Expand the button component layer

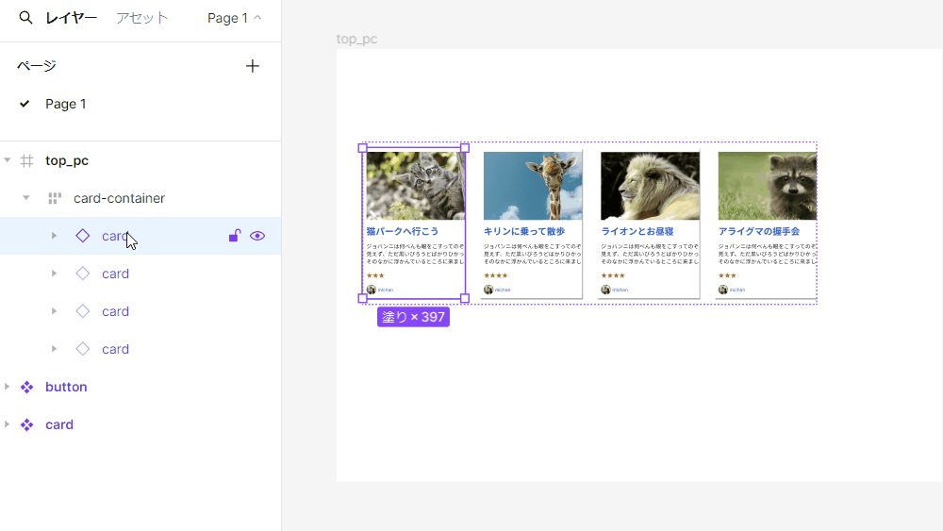[x=8, y=387]
